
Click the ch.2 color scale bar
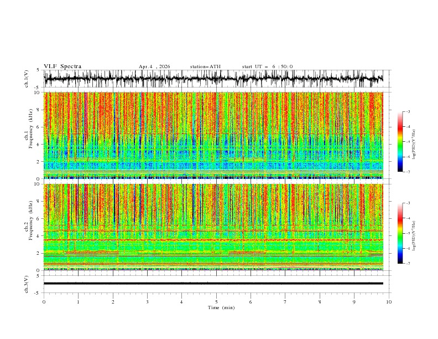(400, 233)
